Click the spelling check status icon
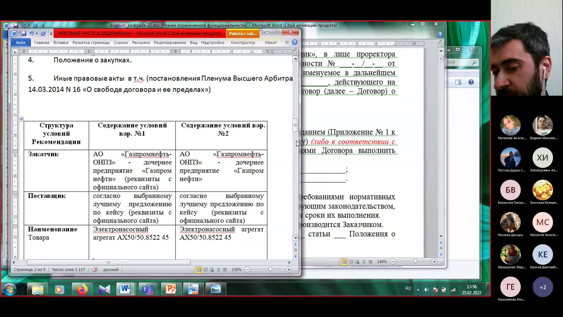This screenshot has height=317, width=563. tap(94, 269)
